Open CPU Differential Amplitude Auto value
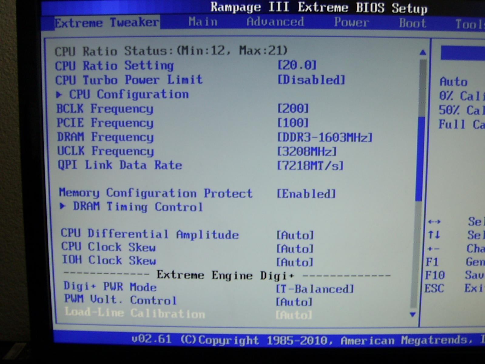Image resolution: width=485 pixels, height=364 pixels. 295,235
